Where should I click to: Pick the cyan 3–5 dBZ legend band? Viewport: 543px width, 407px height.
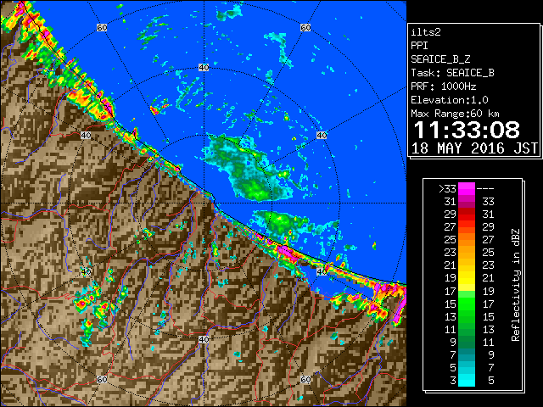click(x=467, y=380)
